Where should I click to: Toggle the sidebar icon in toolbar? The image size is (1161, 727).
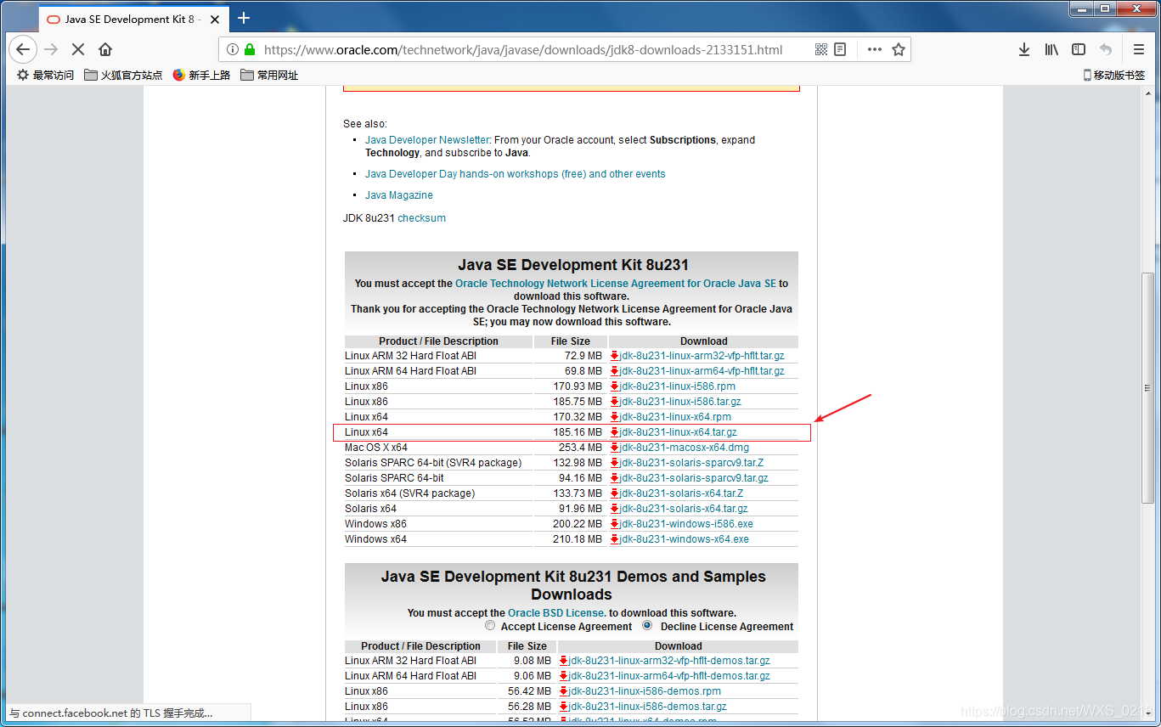coord(1079,49)
